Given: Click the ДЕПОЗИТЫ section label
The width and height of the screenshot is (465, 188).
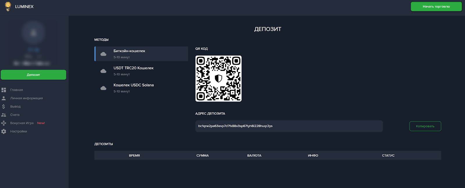Looking at the screenshot, I should pyautogui.click(x=104, y=144).
